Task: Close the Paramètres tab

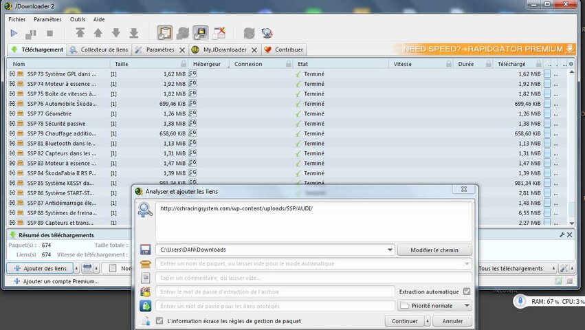Action: [x=182, y=50]
